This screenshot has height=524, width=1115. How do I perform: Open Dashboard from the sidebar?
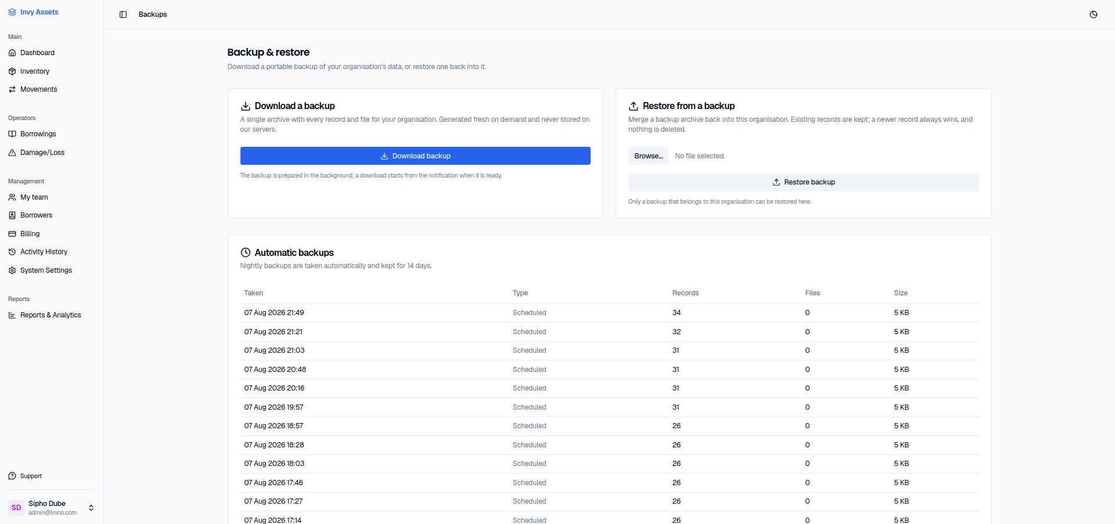pyautogui.click(x=52, y=53)
